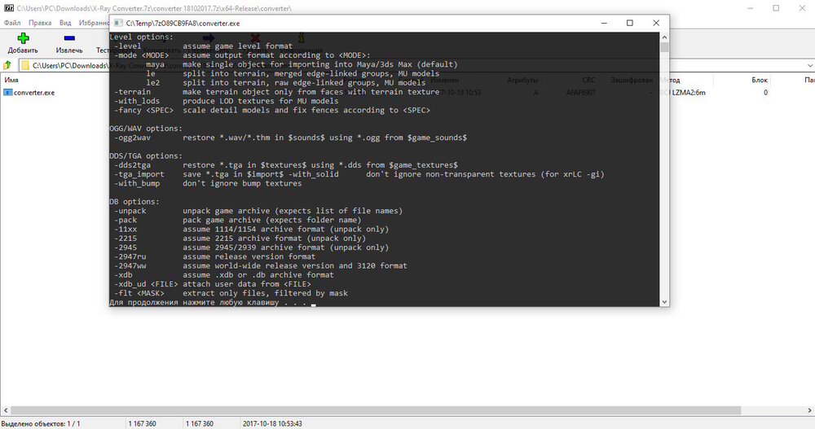Click the -2947ru option line in the console
815x429 pixels.
[214, 256]
